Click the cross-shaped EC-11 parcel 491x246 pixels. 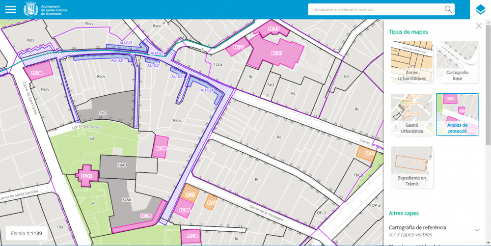[87, 175]
